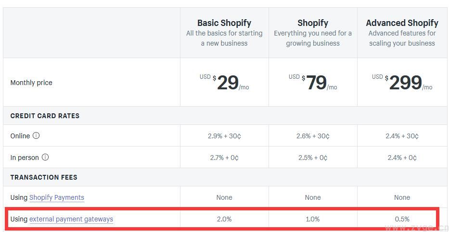
Task: Click the $79/mo monthly price
Action: pos(314,83)
